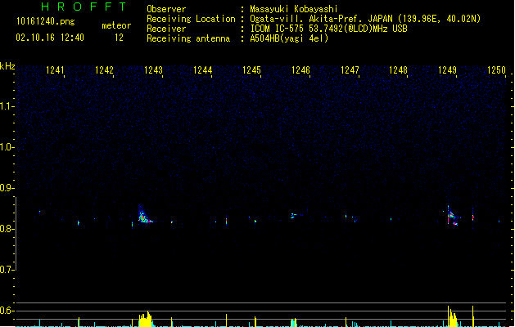The width and height of the screenshot is (515, 327).
Task: Click the yellow intensity peak below 1249
Action: pos(452,316)
